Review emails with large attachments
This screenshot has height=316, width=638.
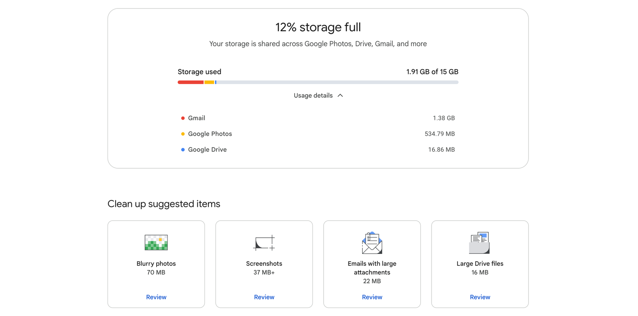pos(372,297)
